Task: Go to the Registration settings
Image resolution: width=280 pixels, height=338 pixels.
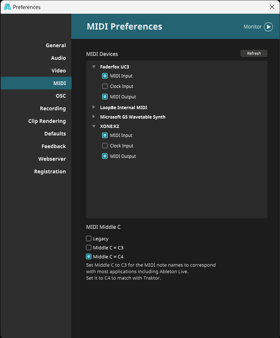Action: [50, 171]
